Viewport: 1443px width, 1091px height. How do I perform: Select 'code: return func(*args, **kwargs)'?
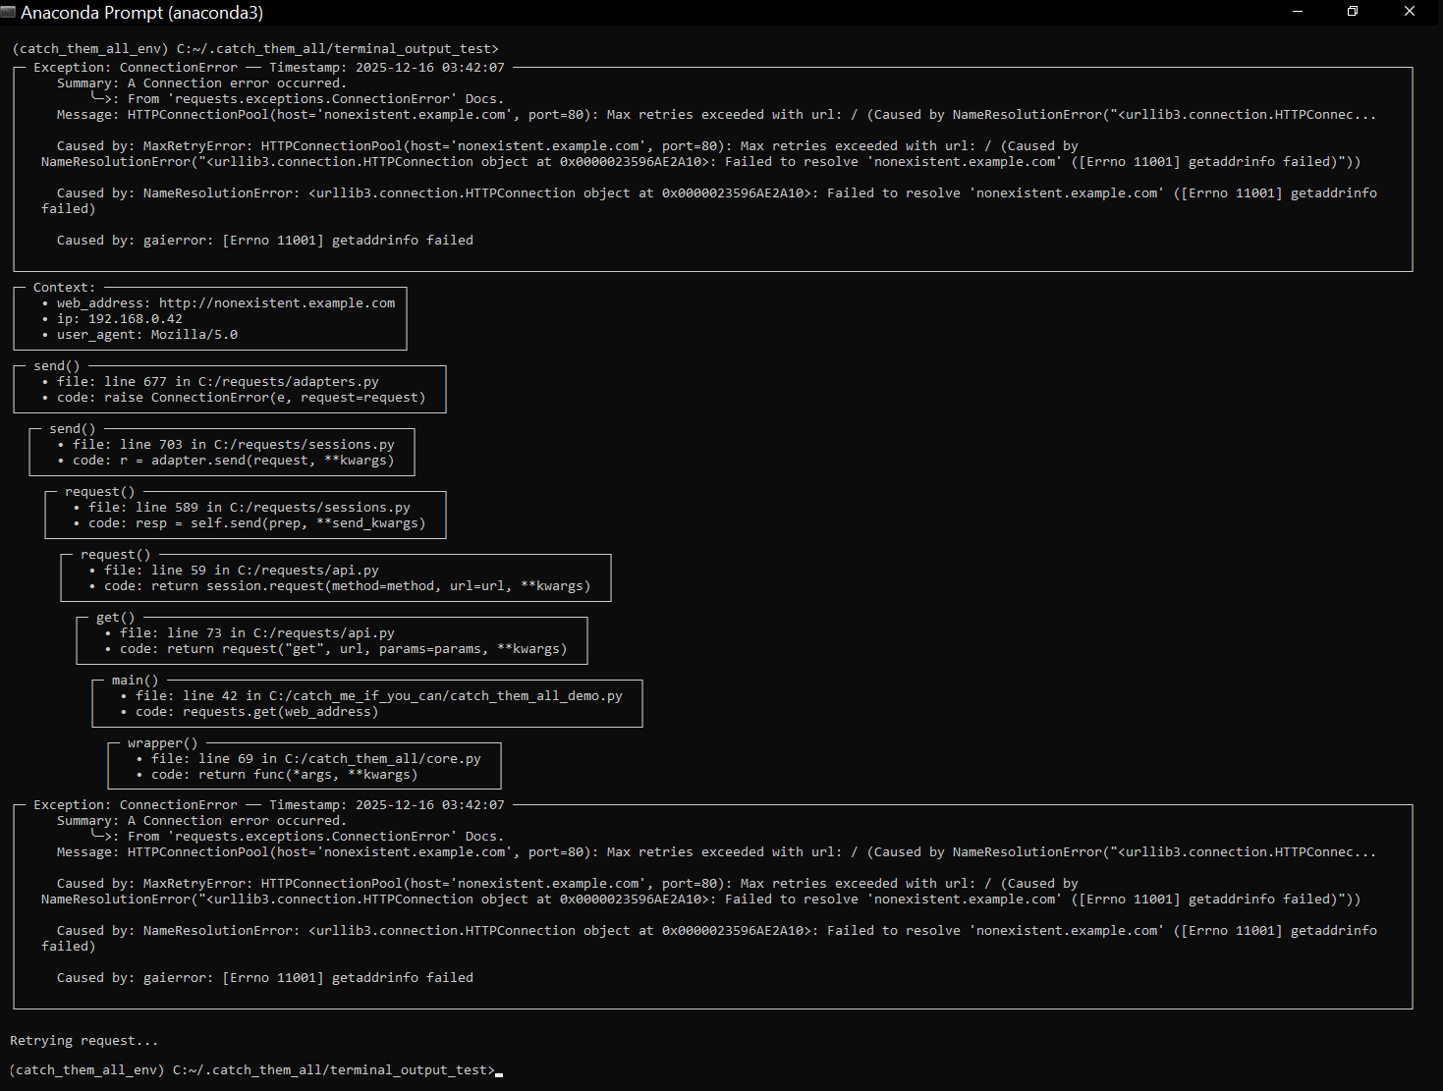click(278, 775)
